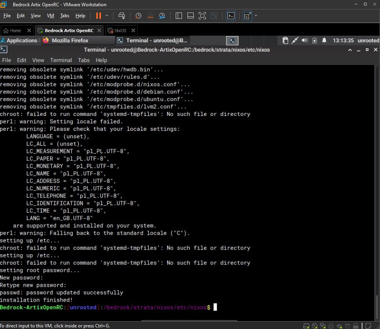Viewport: 380px width, 329px height.
Task: Send Ctrl+Alt+Del to the VM
Action: pyautogui.click(x=122, y=16)
